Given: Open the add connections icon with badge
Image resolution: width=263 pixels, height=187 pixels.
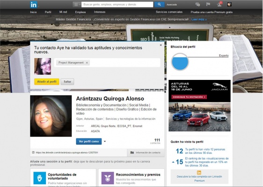Looking at the screenshot, I should (x=219, y=4).
